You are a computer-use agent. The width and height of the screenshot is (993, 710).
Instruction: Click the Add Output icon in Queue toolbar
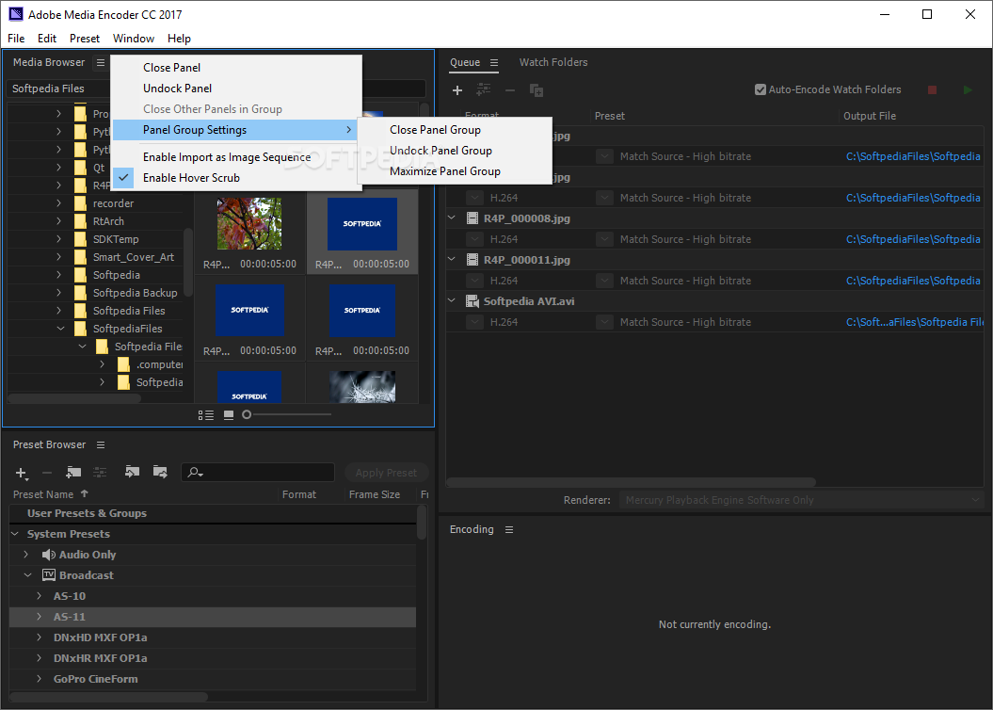pyautogui.click(x=483, y=90)
